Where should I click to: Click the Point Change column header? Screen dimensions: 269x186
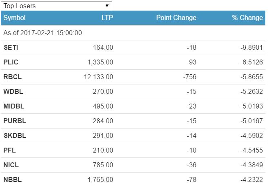[x=176, y=18]
